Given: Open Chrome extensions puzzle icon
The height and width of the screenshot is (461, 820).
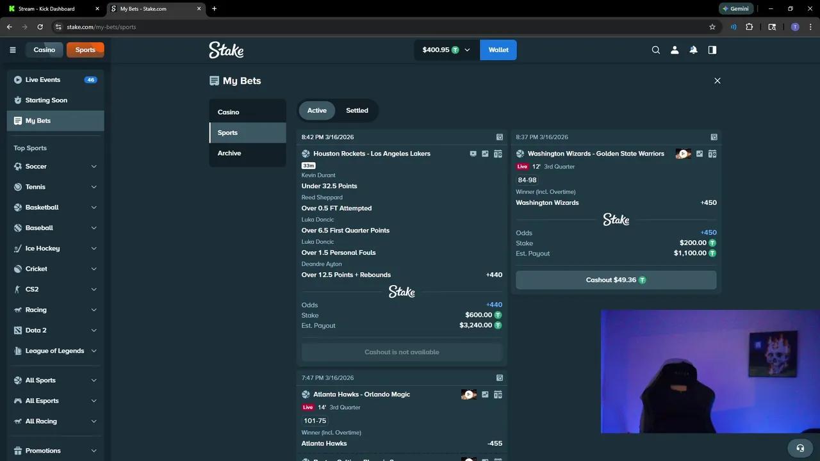Looking at the screenshot, I should point(749,27).
